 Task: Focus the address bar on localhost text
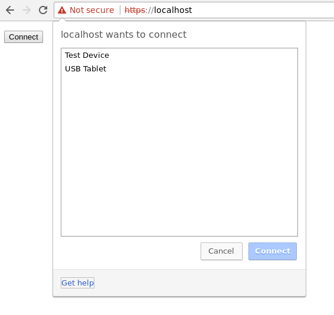pos(173,10)
